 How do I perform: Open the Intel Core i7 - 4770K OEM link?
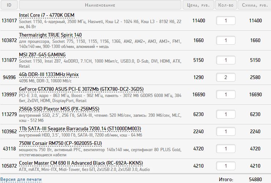pos(47,15)
